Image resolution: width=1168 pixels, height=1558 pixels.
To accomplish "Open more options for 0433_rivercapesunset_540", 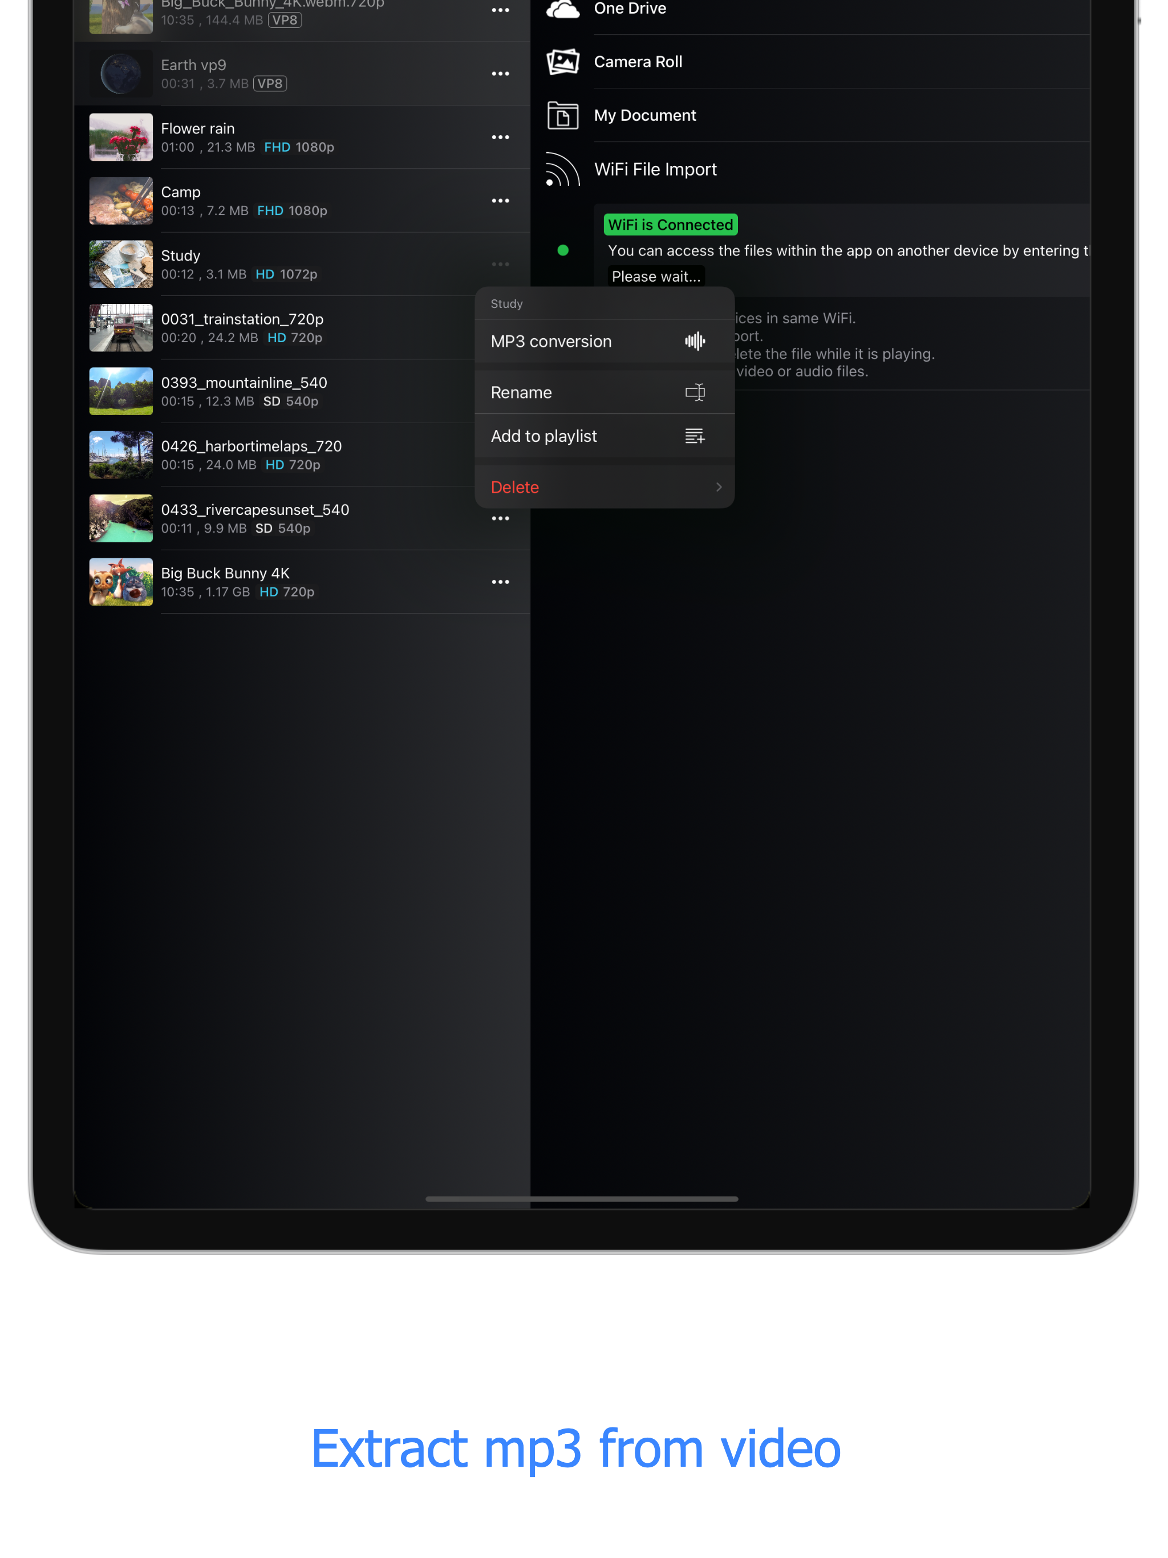I will point(500,518).
